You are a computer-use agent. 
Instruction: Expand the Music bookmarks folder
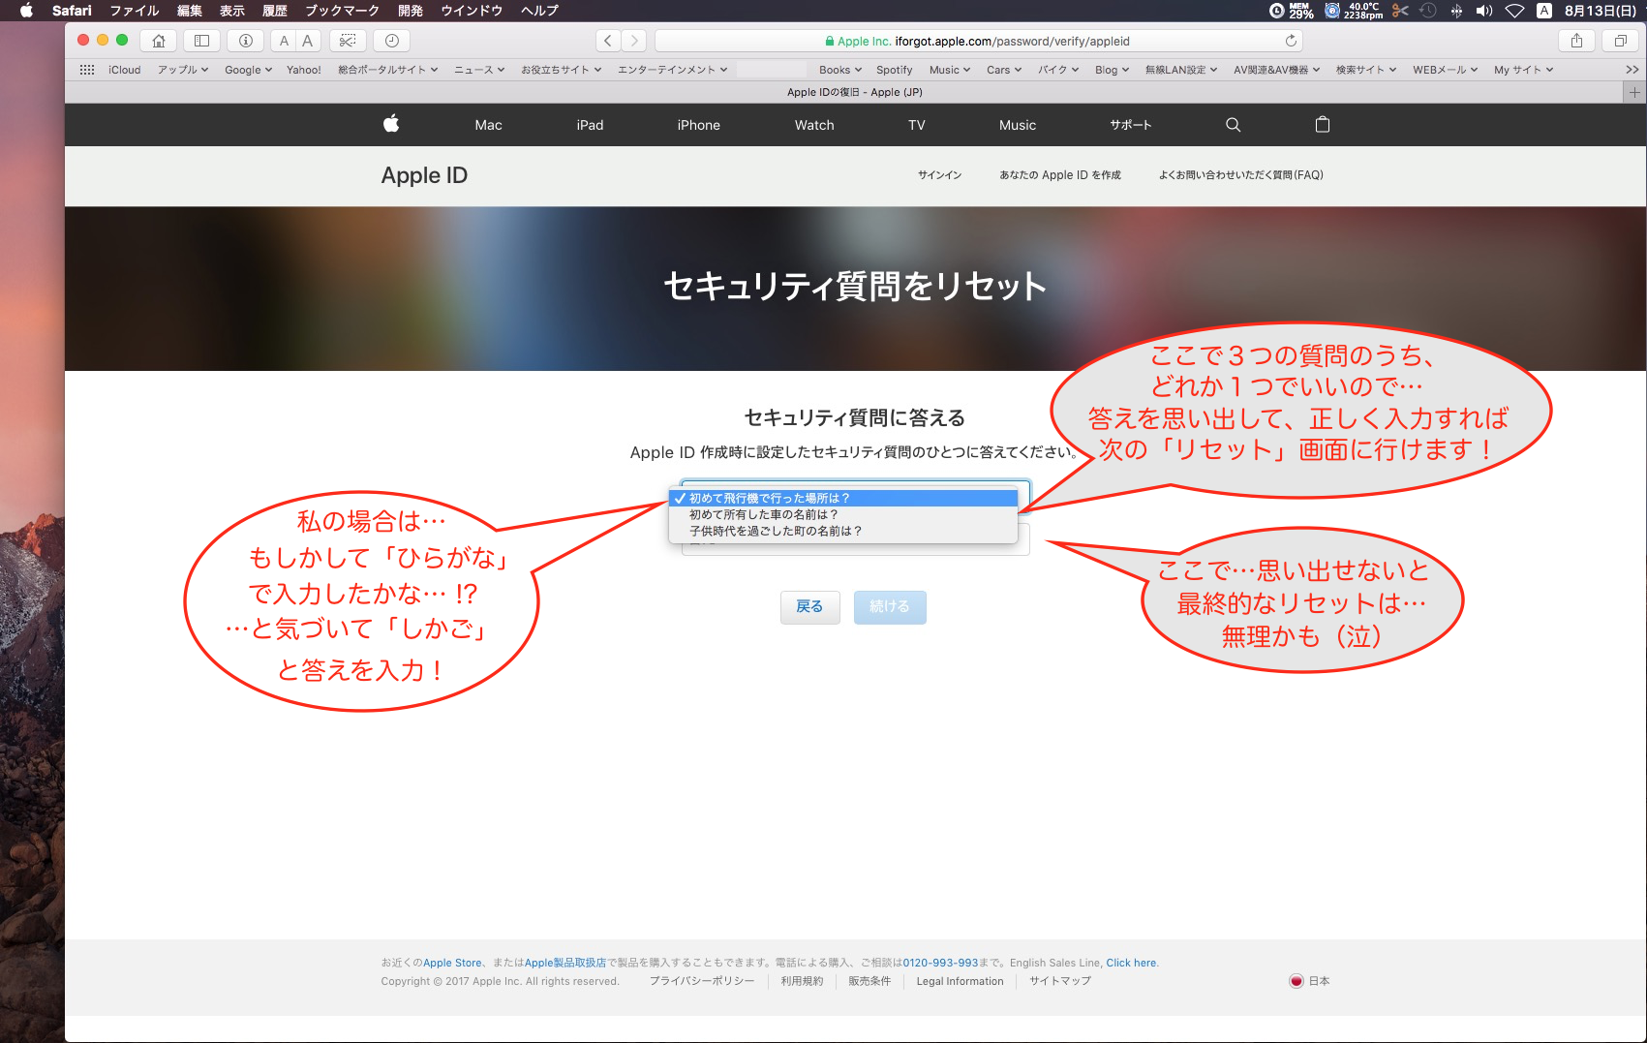tap(950, 70)
